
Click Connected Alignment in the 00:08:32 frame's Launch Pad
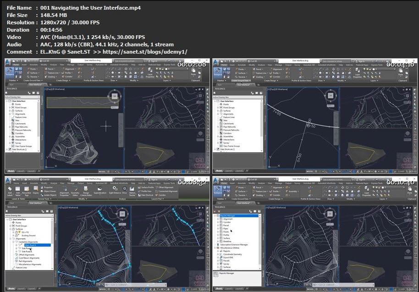click(166, 191)
